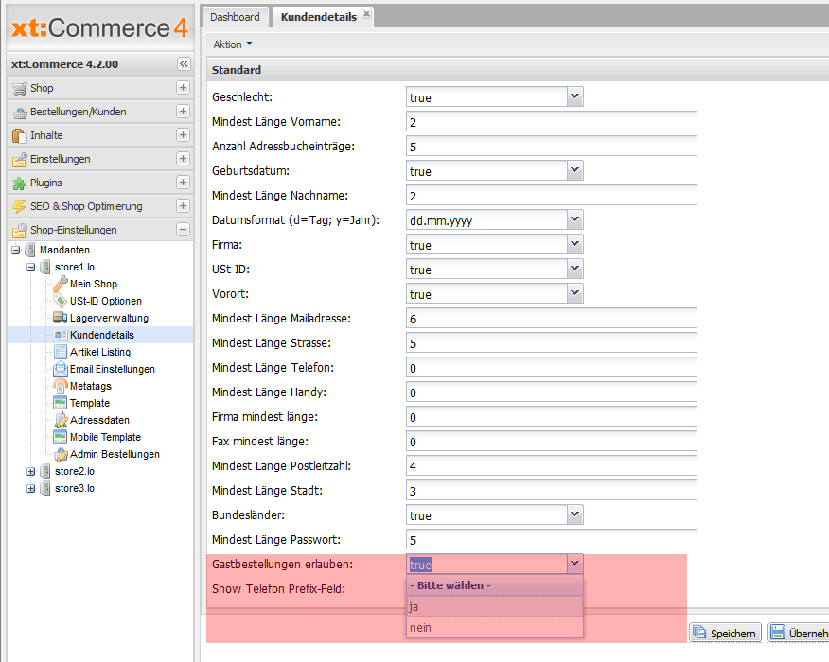Click the store3.lo server icon
The width and height of the screenshot is (829, 662).
coord(45,488)
